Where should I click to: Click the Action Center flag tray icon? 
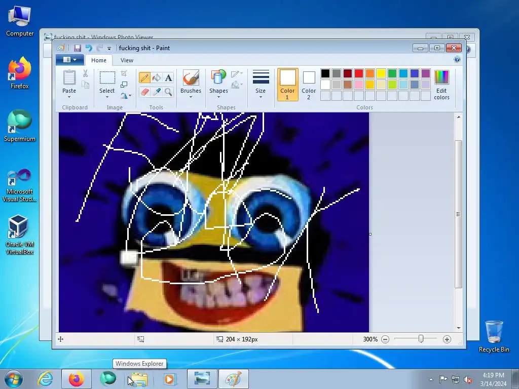(443, 379)
